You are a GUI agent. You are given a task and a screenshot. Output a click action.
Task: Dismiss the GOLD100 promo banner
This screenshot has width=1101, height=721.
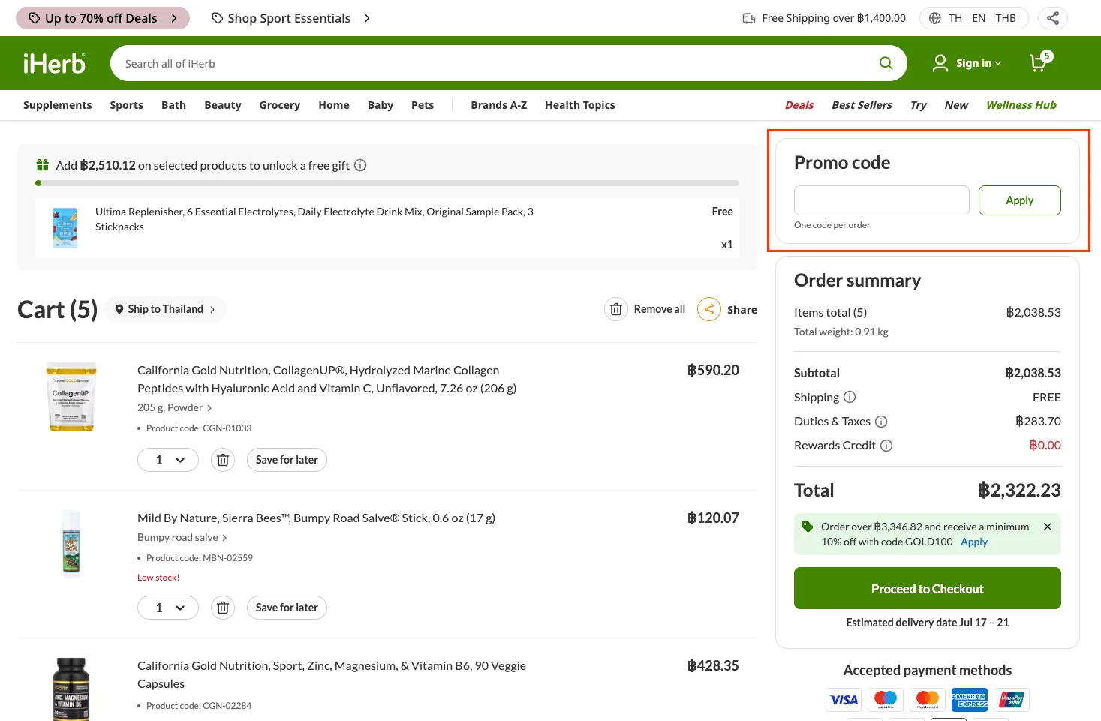(x=1048, y=527)
